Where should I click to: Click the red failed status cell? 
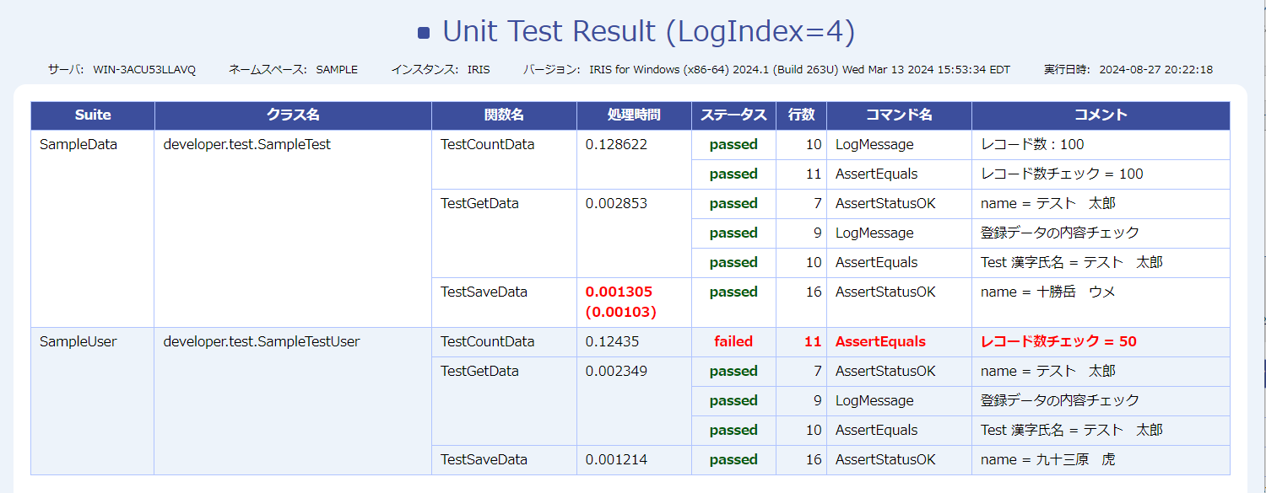pyautogui.click(x=733, y=341)
